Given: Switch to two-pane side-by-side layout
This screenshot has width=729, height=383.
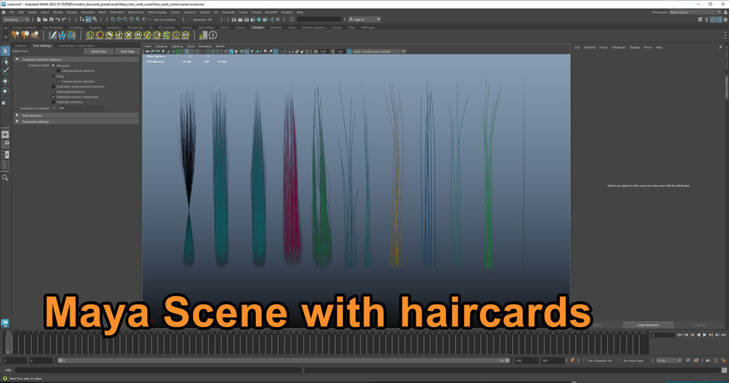Looking at the screenshot, I should pyautogui.click(x=5, y=155).
